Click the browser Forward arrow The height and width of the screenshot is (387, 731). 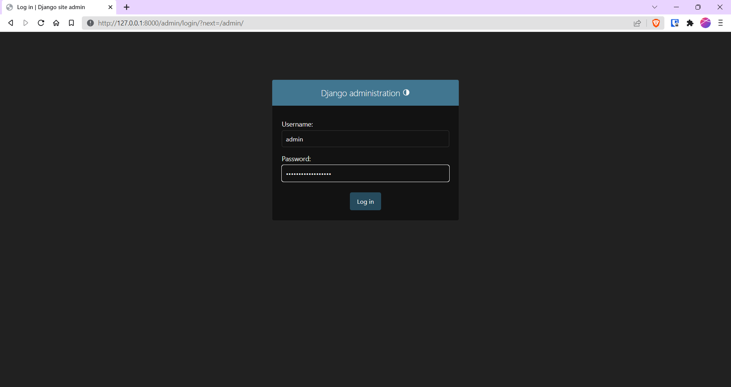point(26,23)
